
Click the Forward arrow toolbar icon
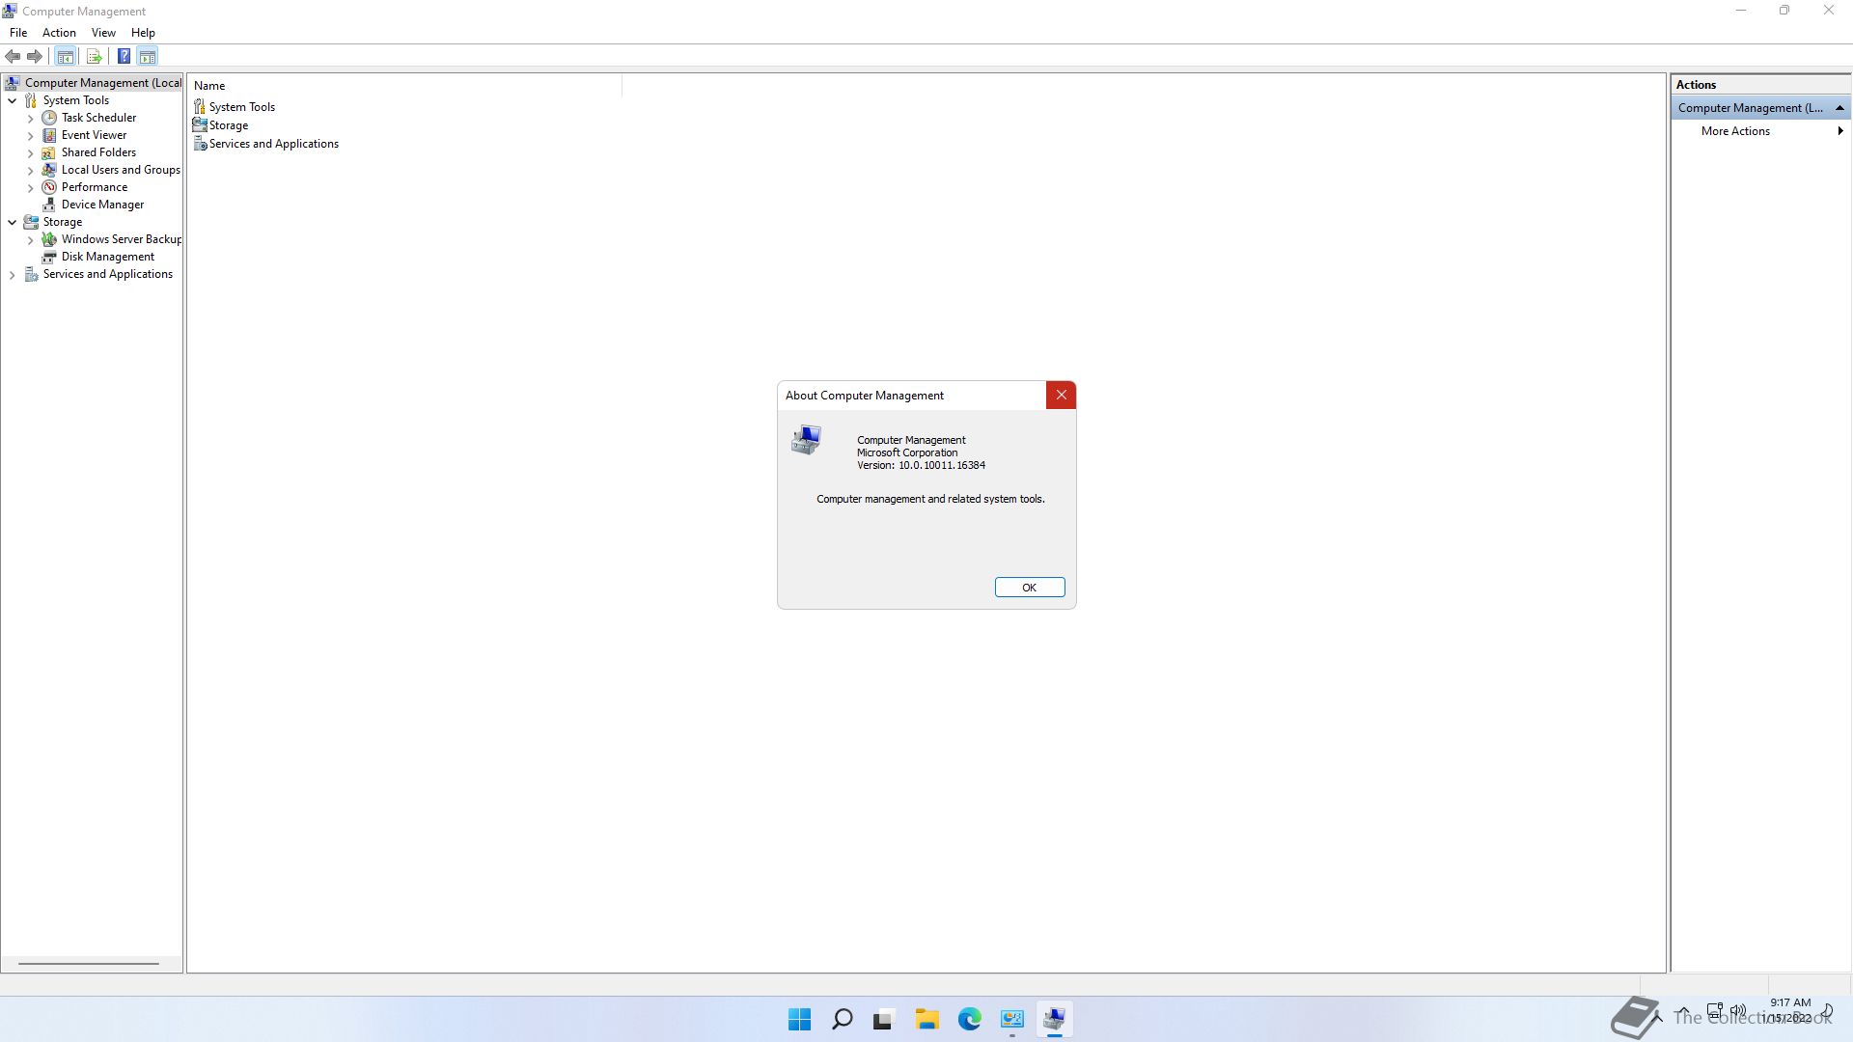coord(35,56)
